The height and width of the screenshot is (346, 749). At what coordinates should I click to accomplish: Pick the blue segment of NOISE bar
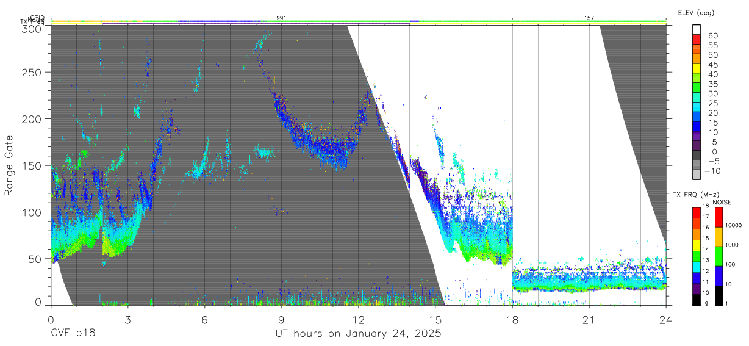pos(719,276)
